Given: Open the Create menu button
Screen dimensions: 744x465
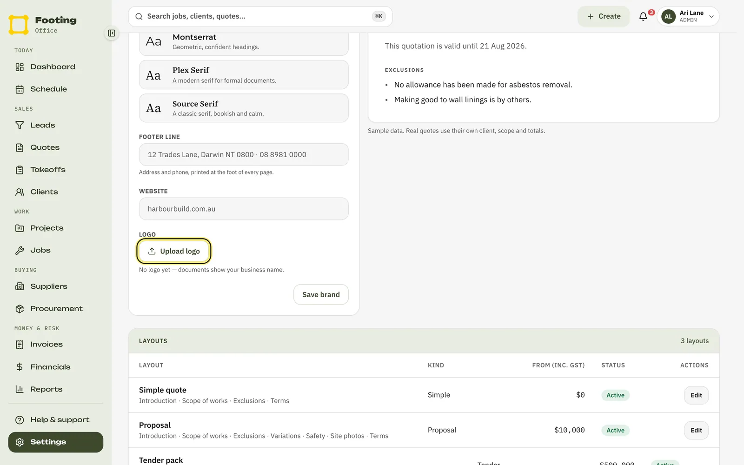Looking at the screenshot, I should 604,16.
